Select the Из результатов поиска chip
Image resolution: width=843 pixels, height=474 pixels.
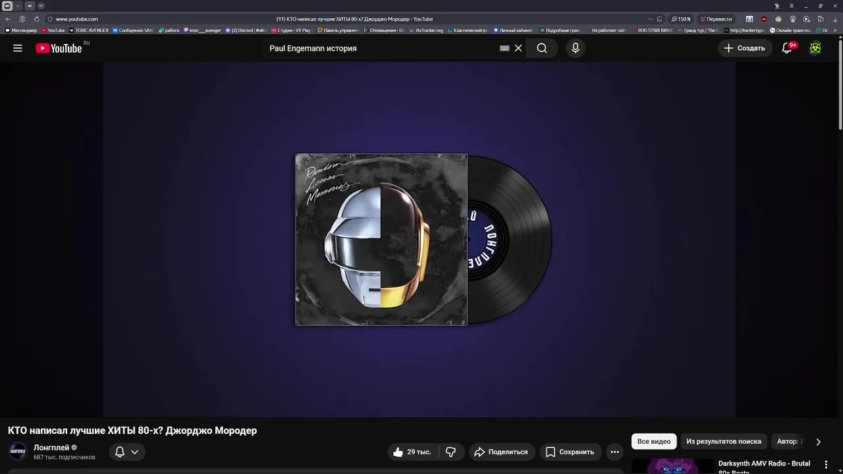(724, 442)
